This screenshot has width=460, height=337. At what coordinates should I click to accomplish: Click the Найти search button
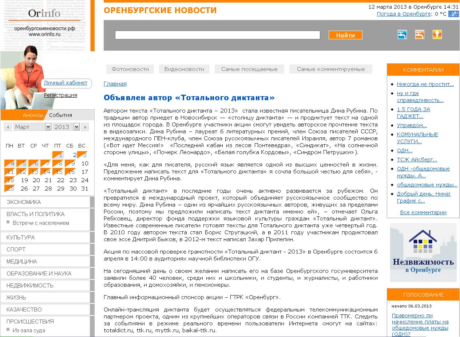click(x=345, y=35)
